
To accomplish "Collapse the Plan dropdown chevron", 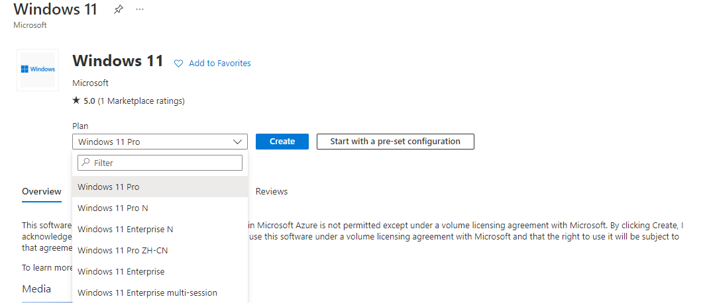I will pos(238,142).
